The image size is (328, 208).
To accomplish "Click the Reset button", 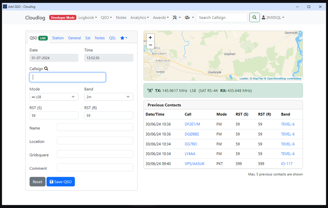I will pyautogui.click(x=37, y=181).
